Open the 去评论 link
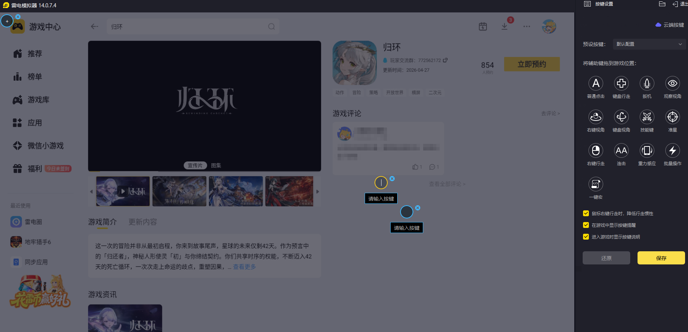 (x=550, y=114)
